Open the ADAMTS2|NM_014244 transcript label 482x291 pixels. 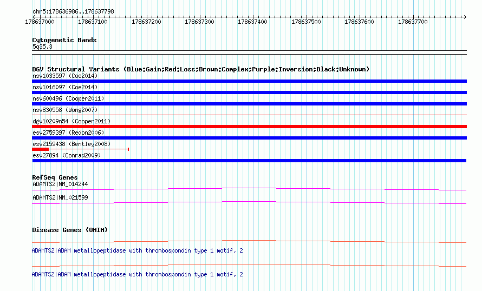[60, 184]
